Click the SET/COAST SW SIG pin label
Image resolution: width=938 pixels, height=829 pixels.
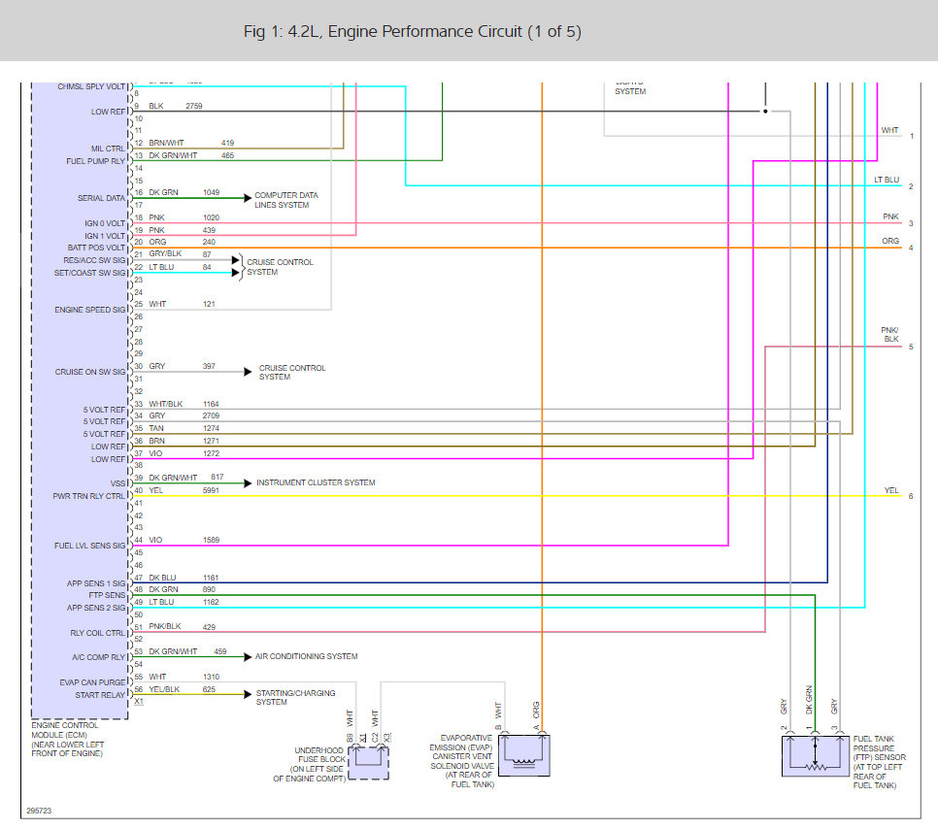pos(89,273)
